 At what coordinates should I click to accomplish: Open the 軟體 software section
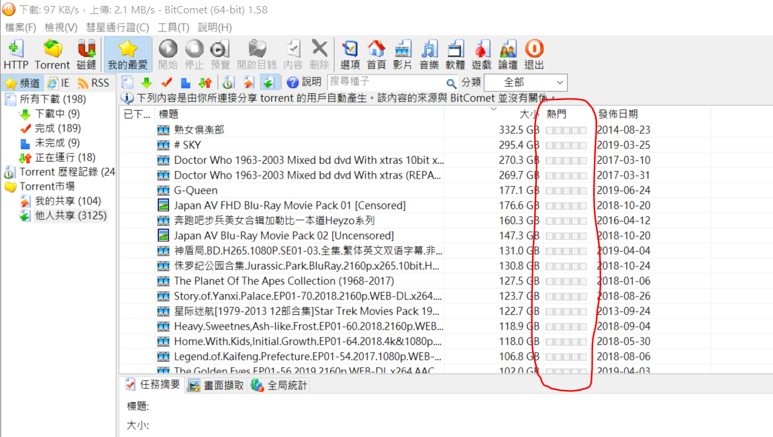point(455,54)
